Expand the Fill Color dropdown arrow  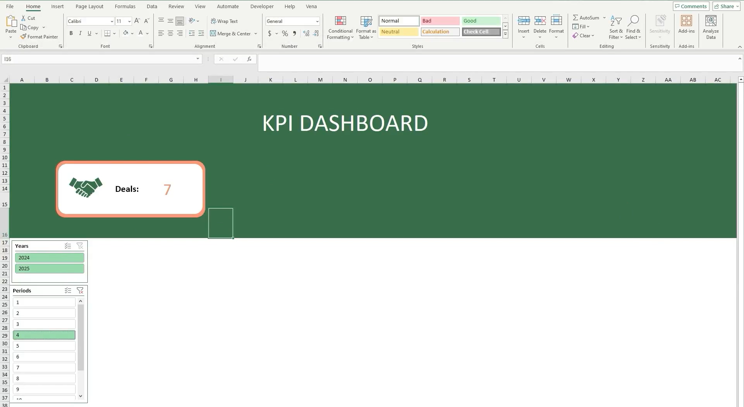pos(132,33)
